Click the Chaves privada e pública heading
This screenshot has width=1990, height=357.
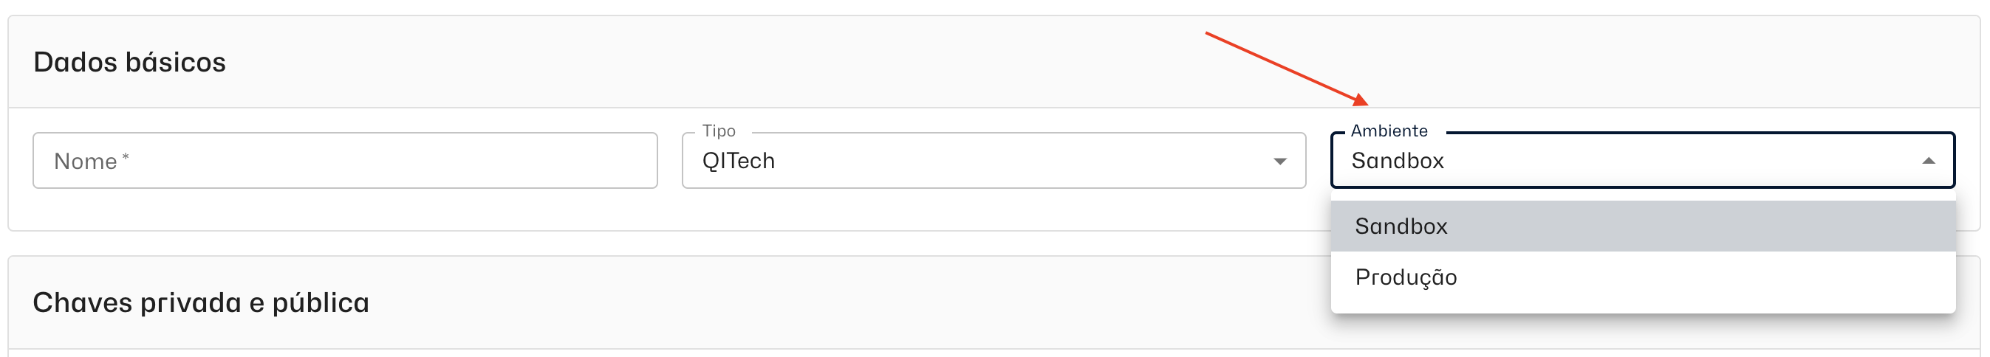click(200, 302)
